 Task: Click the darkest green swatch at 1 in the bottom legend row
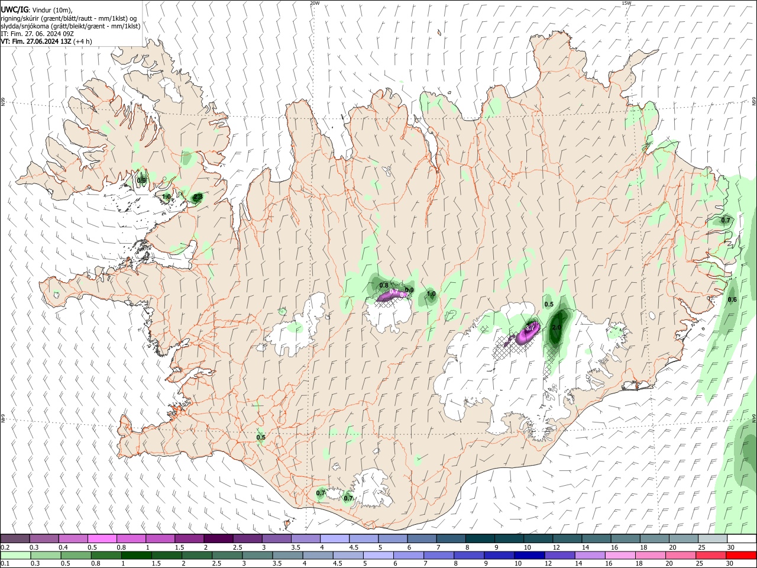(x=136, y=556)
